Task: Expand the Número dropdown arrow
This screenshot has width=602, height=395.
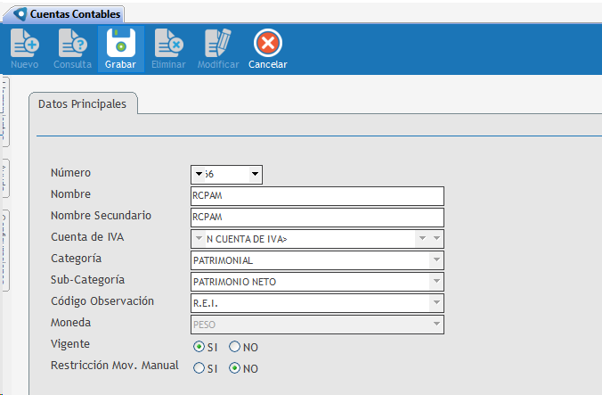Action: coord(255,174)
